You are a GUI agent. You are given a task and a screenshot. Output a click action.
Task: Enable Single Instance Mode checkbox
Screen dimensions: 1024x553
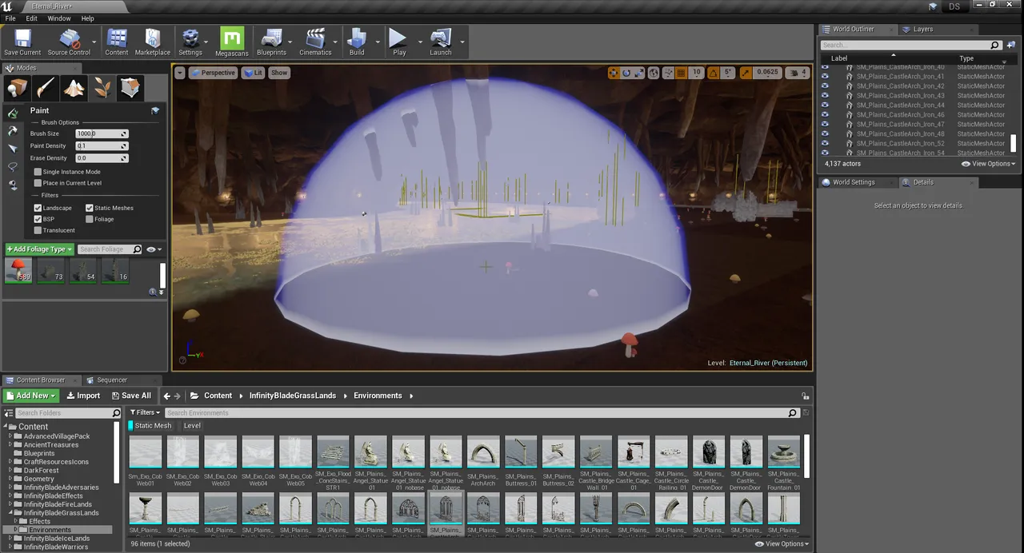click(x=38, y=172)
